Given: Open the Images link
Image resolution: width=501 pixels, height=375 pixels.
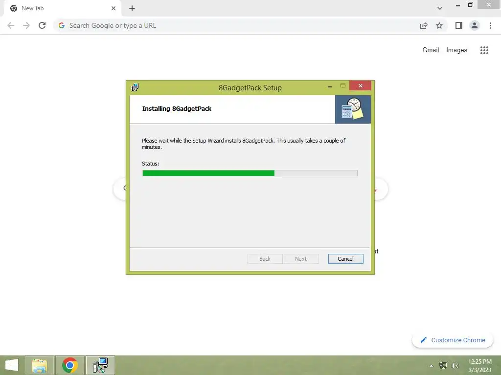Looking at the screenshot, I should 456,50.
